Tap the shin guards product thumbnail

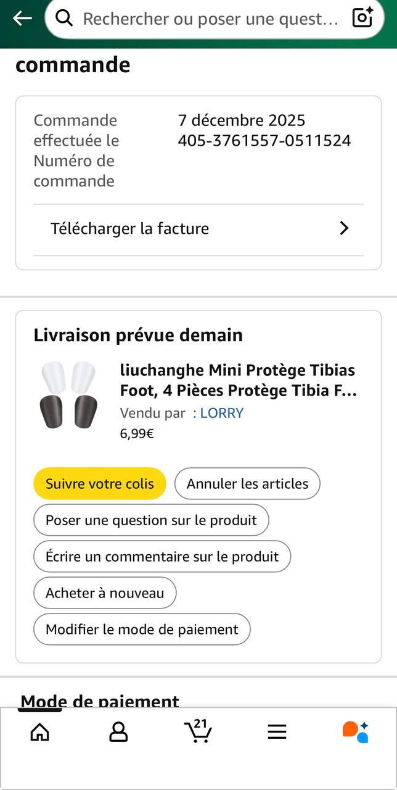tap(69, 395)
